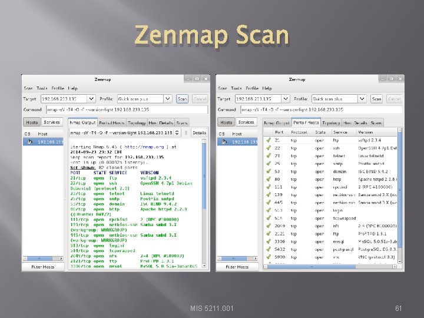Click Services button in left Zenmap window

[x=52, y=122]
